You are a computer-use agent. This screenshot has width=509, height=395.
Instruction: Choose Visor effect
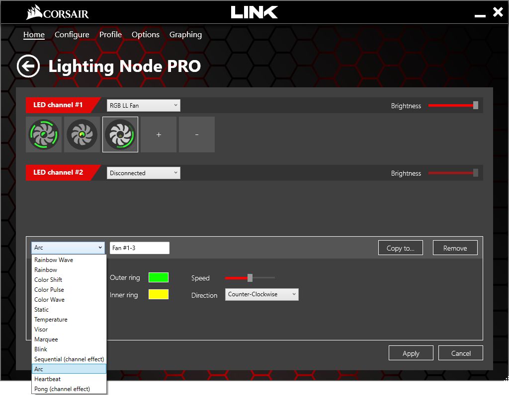69,329
